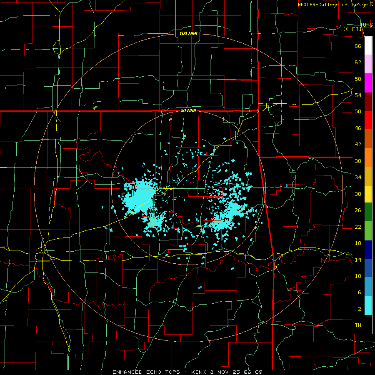The image size is (375, 375).
Task: Click the "46" legend value
Action: click(x=358, y=128)
